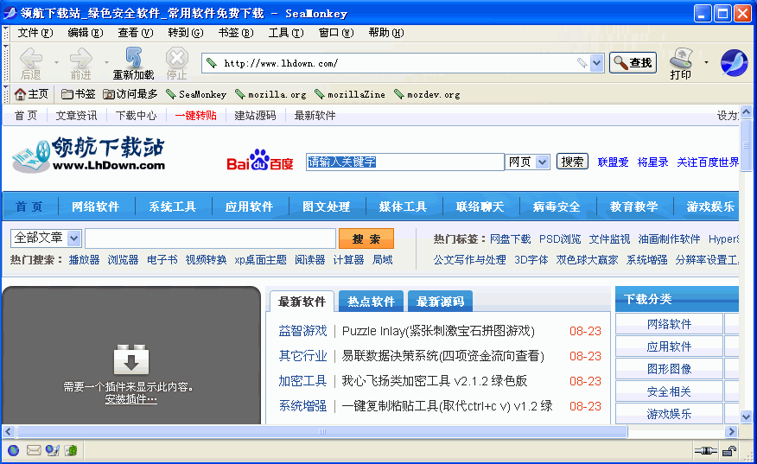The width and height of the screenshot is (757, 464).
Task: Open the mozdev.org bookmark
Action: (427, 94)
